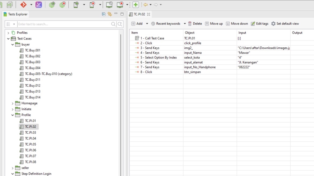Collapse all in Tests Explorer

104,14
